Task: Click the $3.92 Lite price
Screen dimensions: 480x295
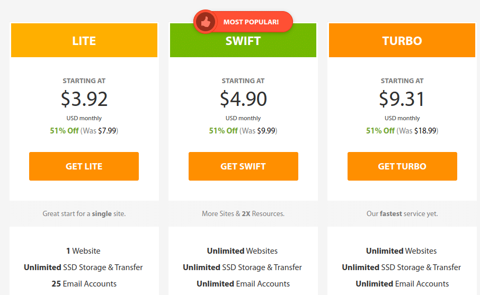Action: (x=84, y=99)
